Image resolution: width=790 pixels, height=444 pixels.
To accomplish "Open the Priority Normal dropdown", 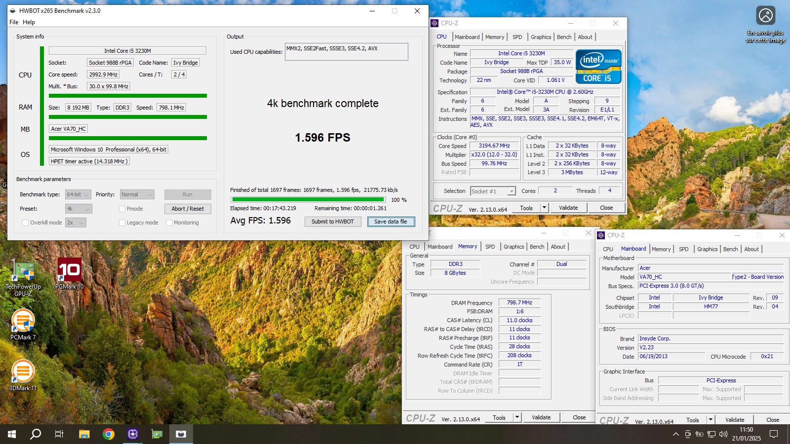I will 137,194.
